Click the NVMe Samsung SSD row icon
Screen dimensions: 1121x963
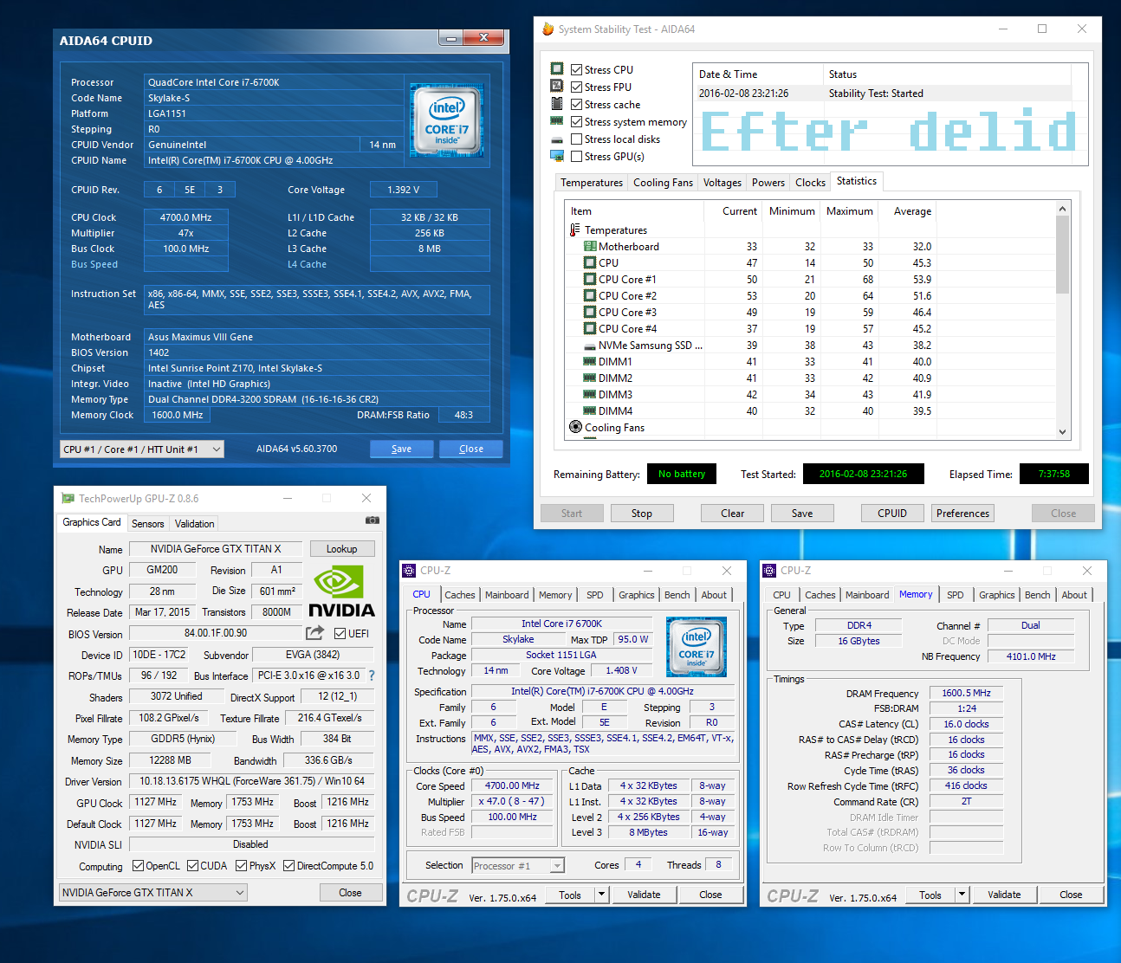[591, 346]
